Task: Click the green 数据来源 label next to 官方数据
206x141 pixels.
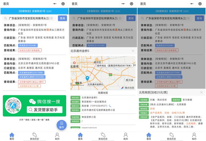Action: click(176, 100)
